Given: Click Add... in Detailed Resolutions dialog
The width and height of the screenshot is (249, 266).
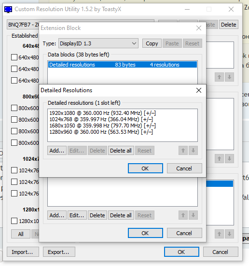Looking at the screenshot, I should click(x=57, y=151).
